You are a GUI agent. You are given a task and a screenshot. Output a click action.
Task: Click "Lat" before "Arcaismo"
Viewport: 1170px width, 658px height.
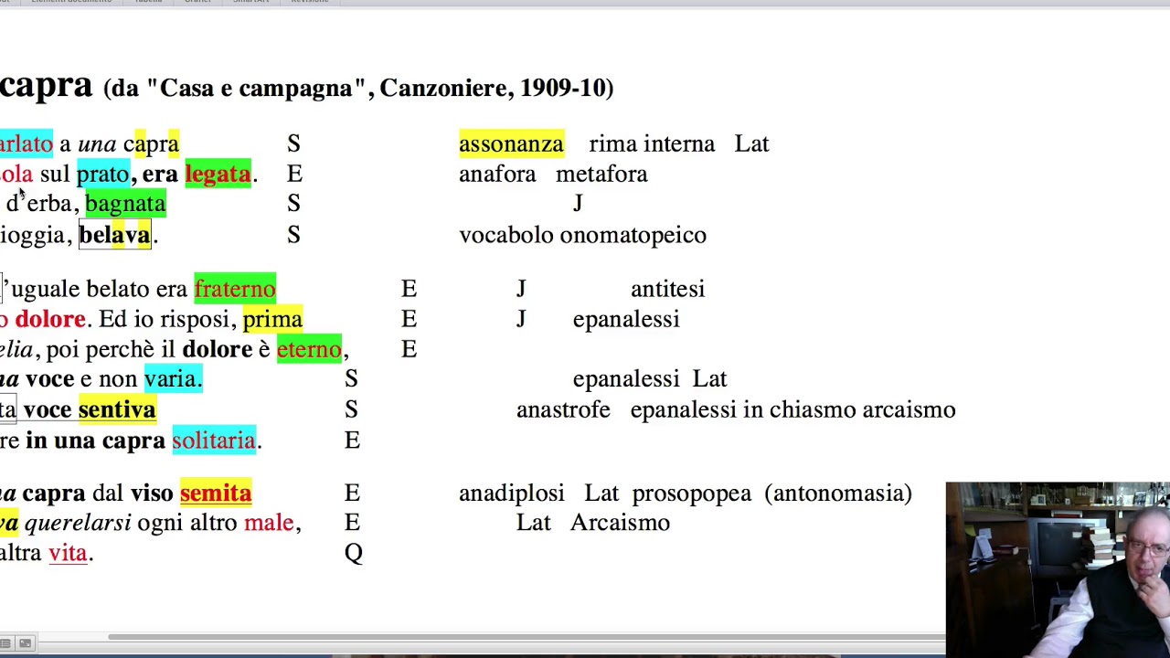click(x=534, y=523)
